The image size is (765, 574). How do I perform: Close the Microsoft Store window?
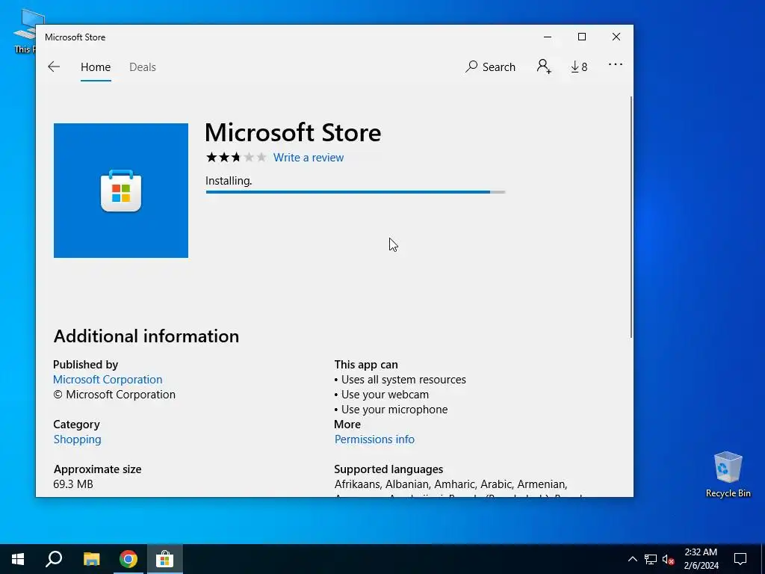point(616,37)
